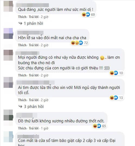This screenshot has height=146, width=135.
Task: Click the reply arrow beside '3 phản hồi'
Action: pyautogui.click(x=20, y=106)
